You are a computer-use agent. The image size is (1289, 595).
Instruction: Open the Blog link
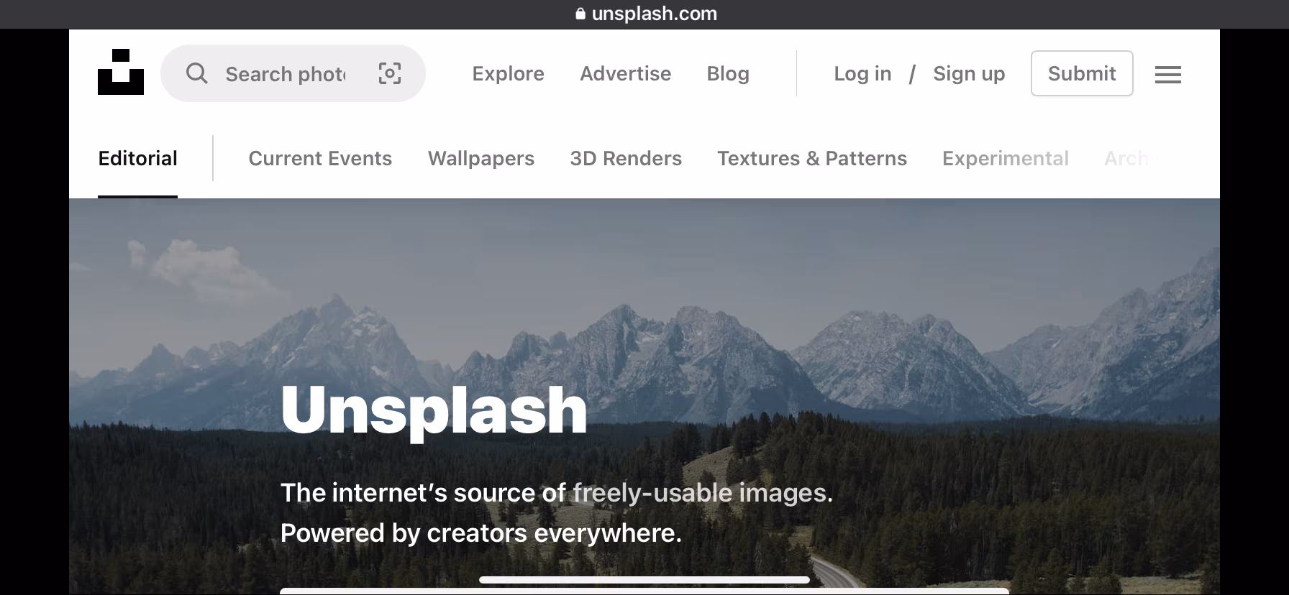pos(728,73)
